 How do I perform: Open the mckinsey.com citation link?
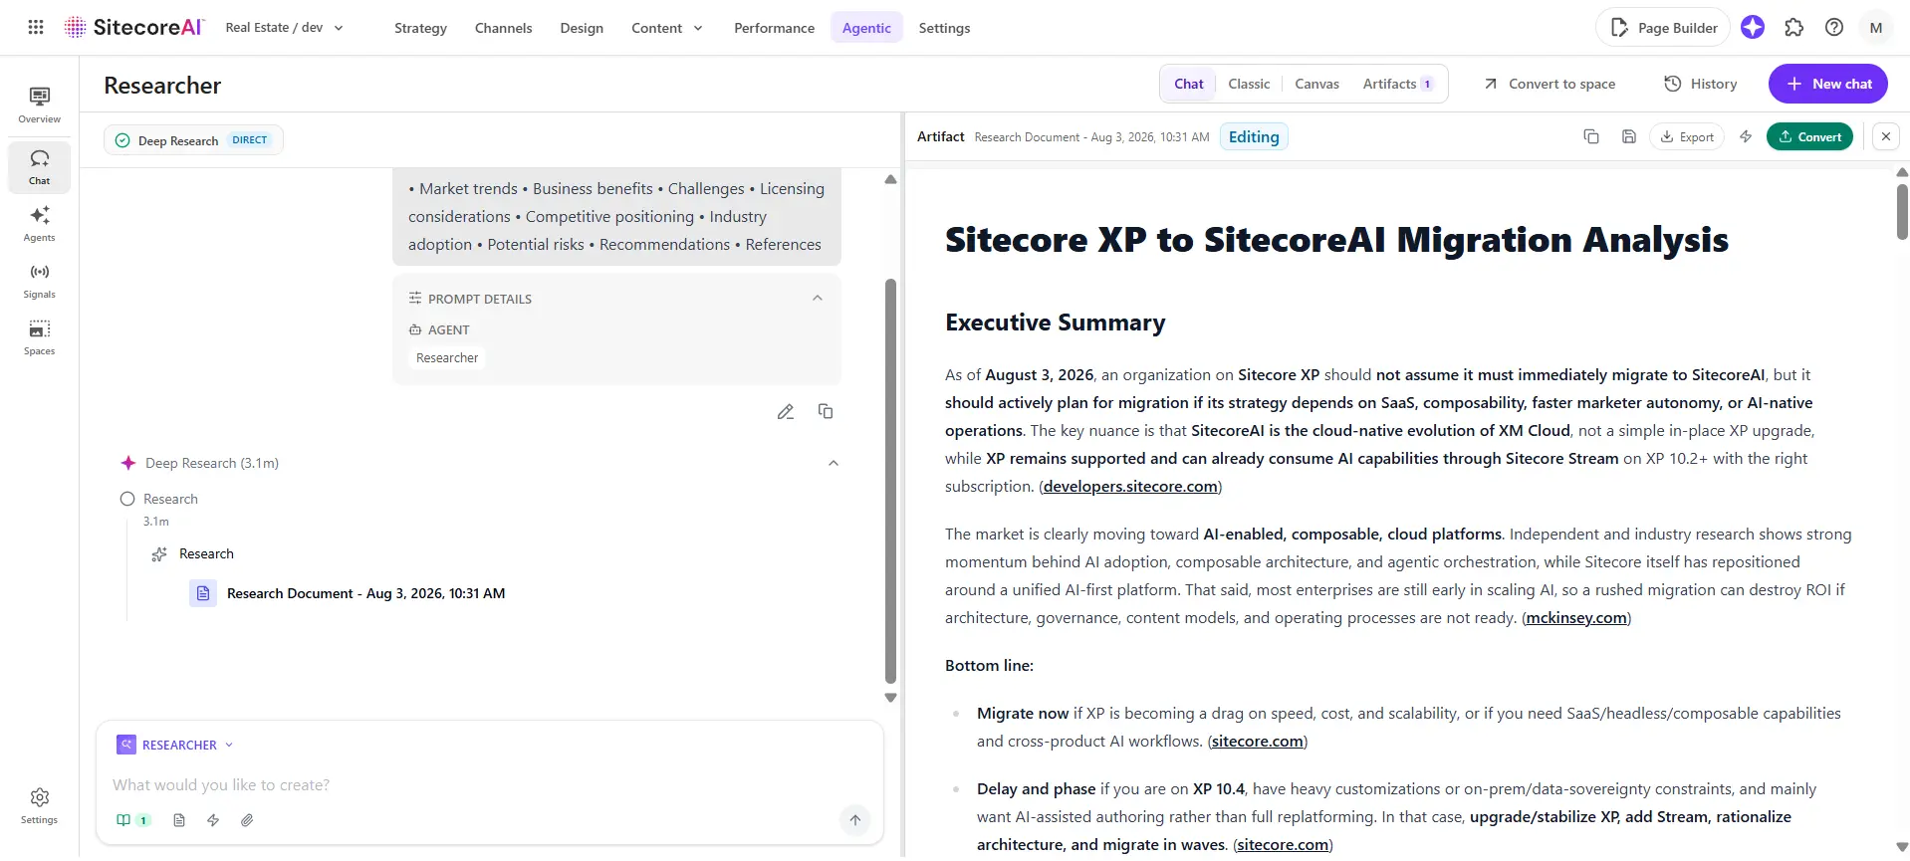click(x=1576, y=618)
